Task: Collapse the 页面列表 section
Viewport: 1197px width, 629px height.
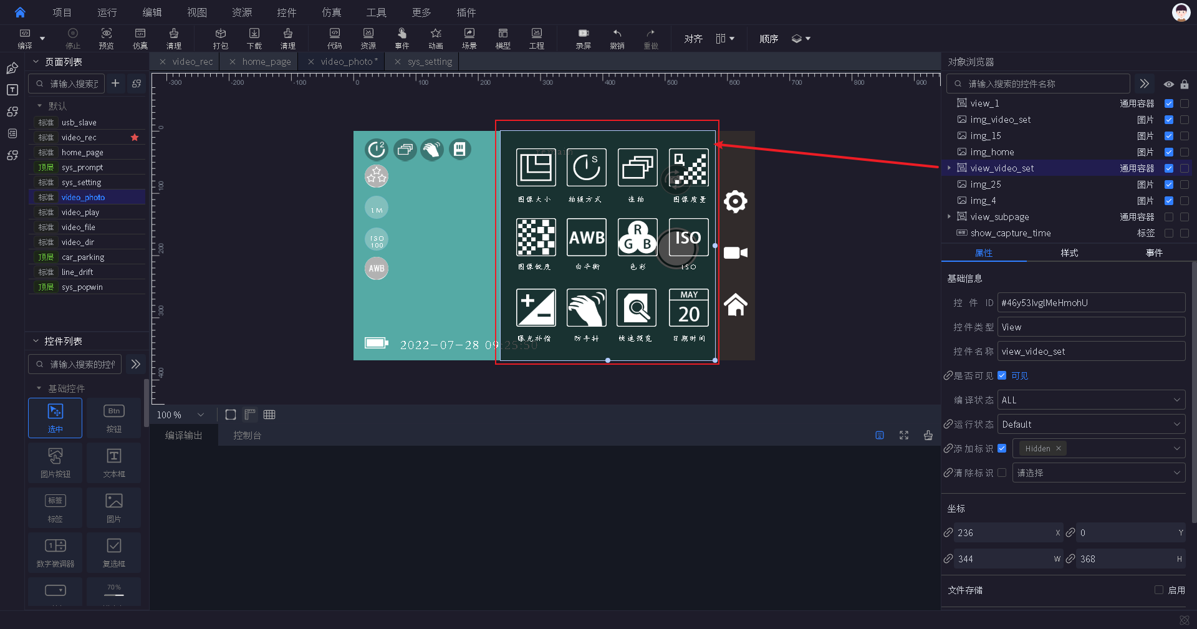Action: click(36, 62)
